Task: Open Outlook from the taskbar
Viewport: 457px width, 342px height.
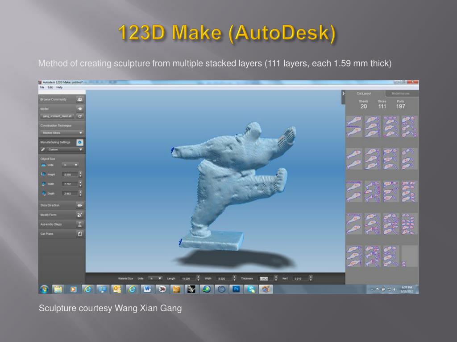Action: pos(117,289)
